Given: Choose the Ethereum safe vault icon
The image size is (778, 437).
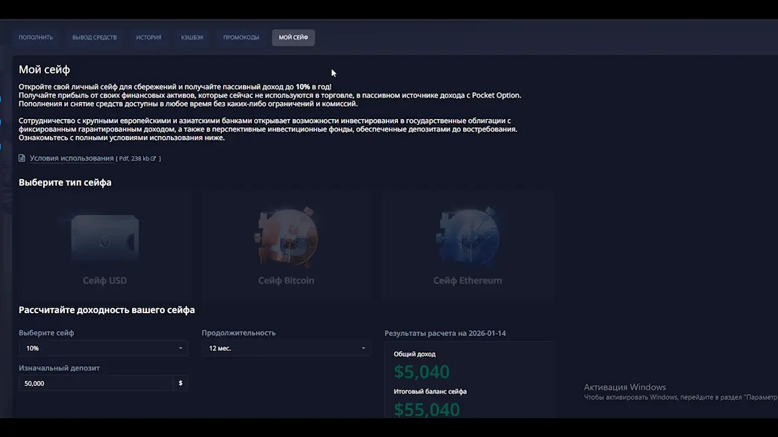Looking at the screenshot, I should [467, 237].
